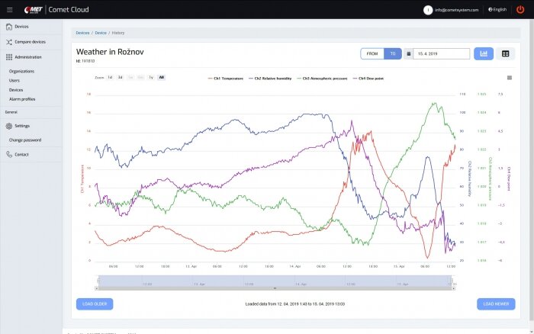Open Alarm profiles menu item
This screenshot has height=334, width=534.
pos(22,99)
